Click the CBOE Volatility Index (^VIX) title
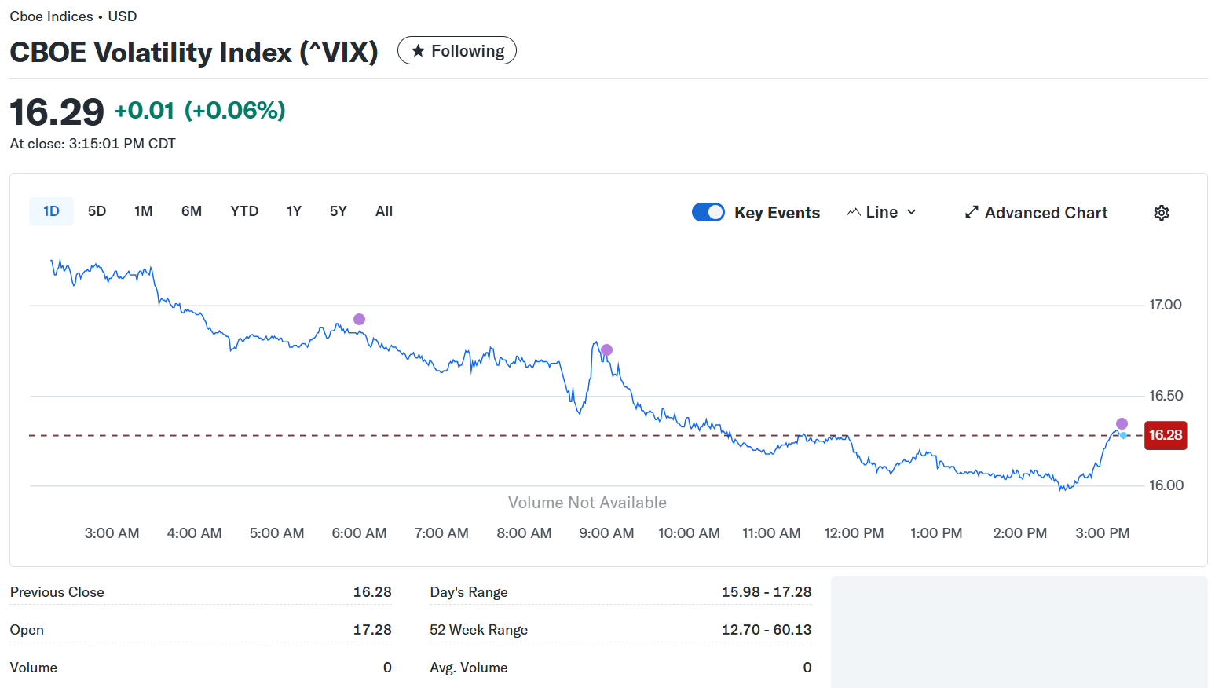This screenshot has height=688, width=1215. (x=194, y=52)
